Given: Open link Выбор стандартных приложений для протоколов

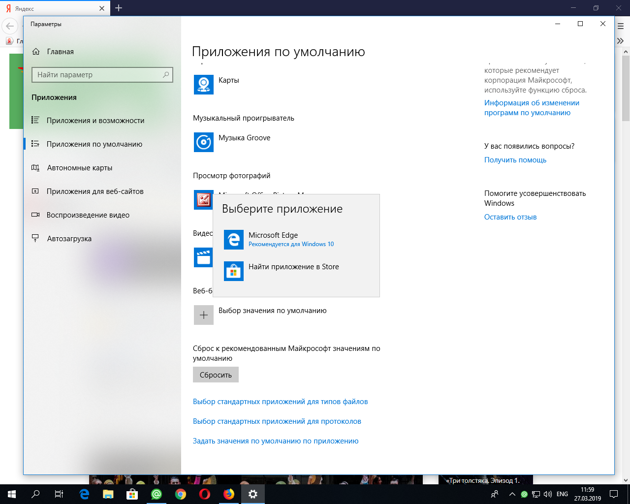Looking at the screenshot, I should pos(277,421).
